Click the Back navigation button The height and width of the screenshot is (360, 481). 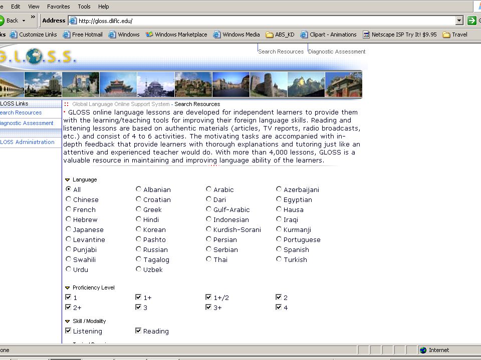[x=9, y=20]
